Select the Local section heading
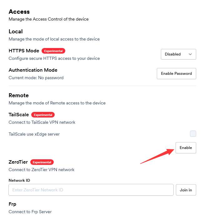204x216 pixels. pos(16,31)
